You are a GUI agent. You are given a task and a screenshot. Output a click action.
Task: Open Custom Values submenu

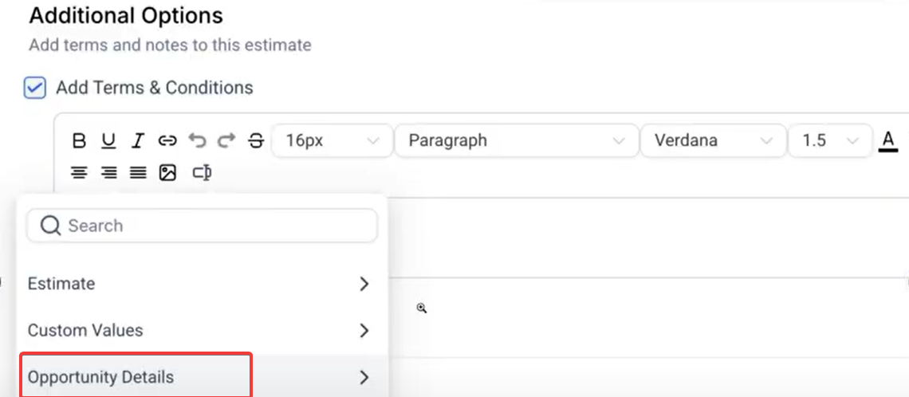(199, 330)
